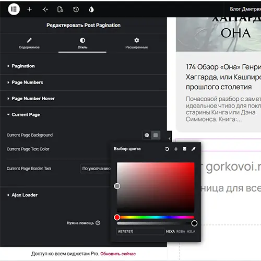Click the Выбор цвета picker title
This screenshot has height=261, width=261.
[x=127, y=149]
